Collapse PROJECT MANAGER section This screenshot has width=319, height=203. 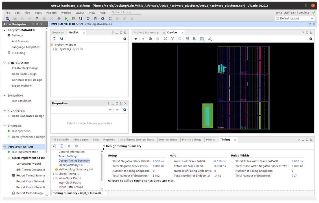[5, 30]
